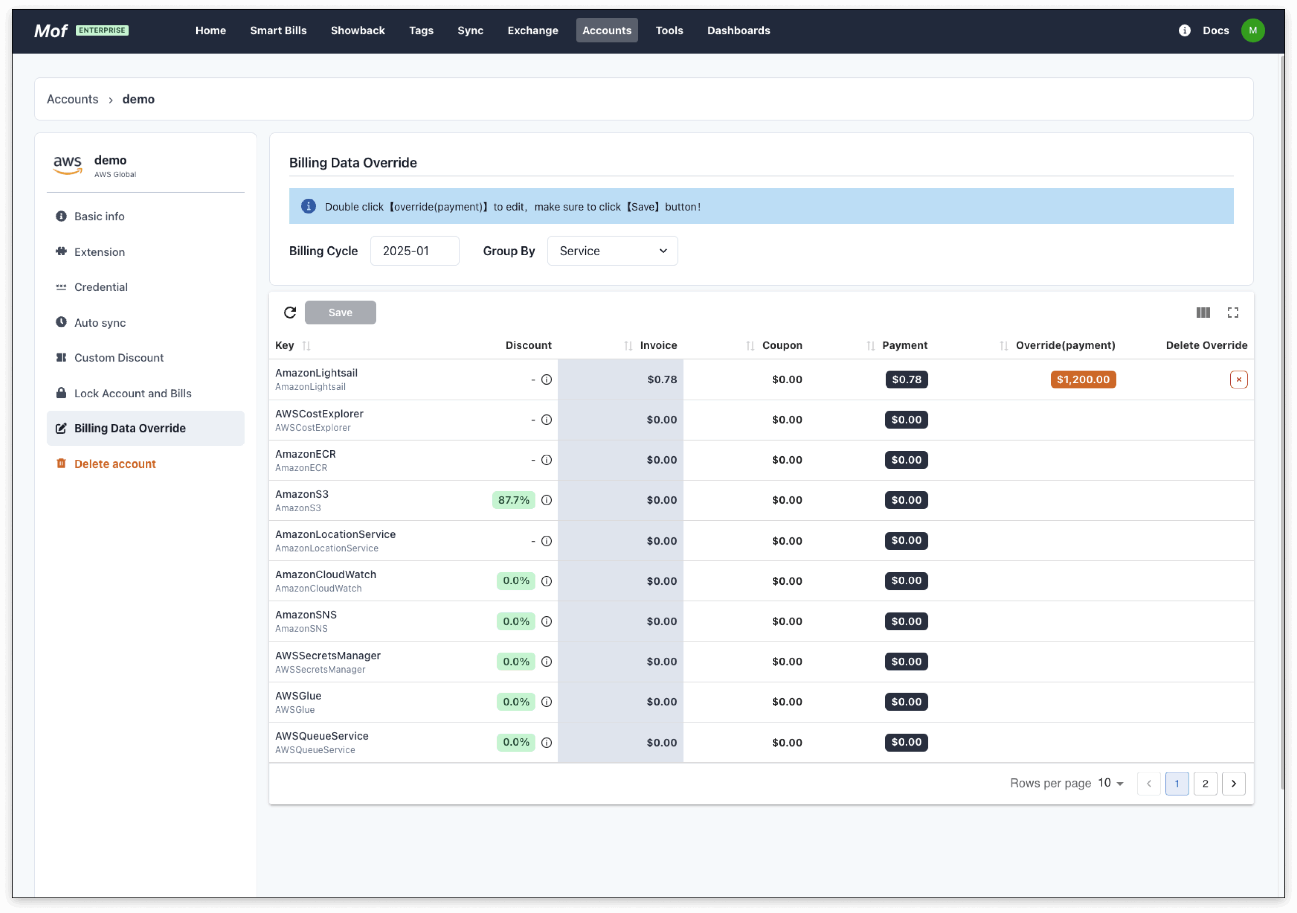Open Custom Discount in sidebar

(146, 358)
